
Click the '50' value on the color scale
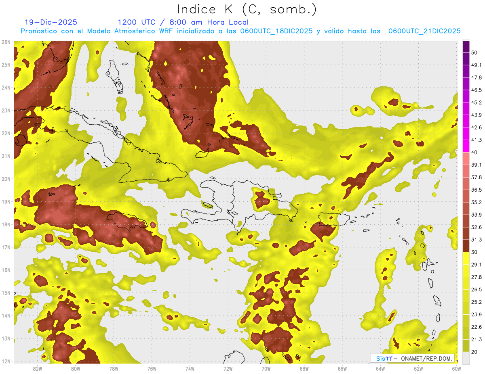[x=474, y=52]
